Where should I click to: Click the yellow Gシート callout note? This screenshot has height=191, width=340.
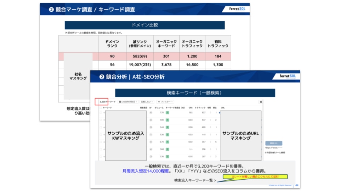pyautogui.click(x=255, y=176)
